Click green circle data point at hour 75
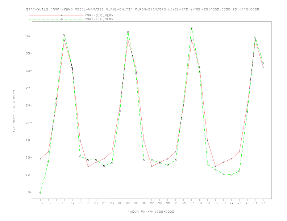Image resolution: width=287 pixels, height=221 pixels. click(x=240, y=171)
